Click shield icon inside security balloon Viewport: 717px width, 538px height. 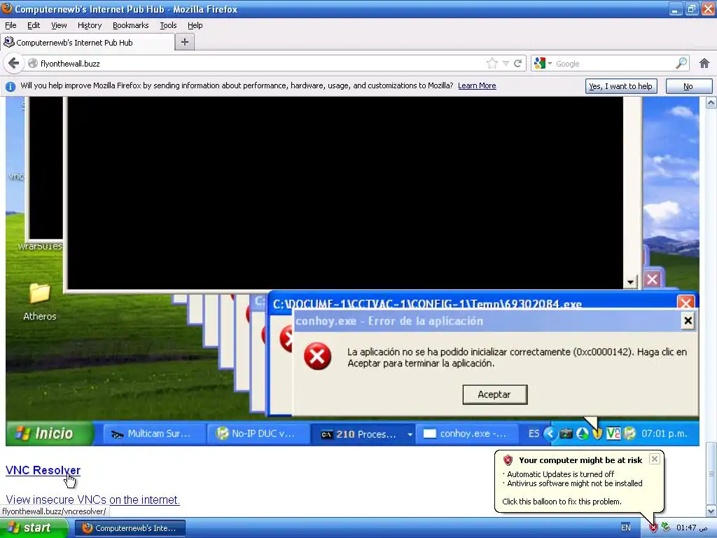click(x=508, y=460)
